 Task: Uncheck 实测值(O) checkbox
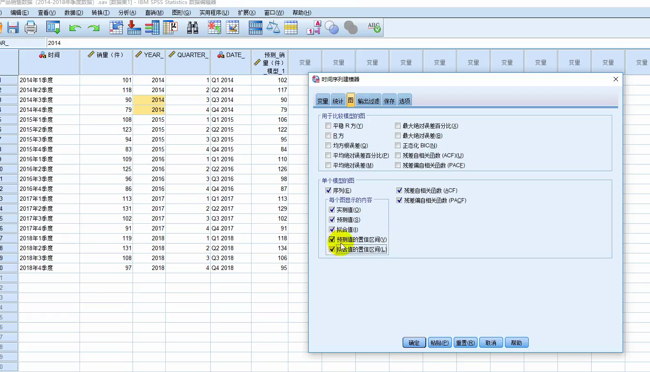(x=332, y=210)
